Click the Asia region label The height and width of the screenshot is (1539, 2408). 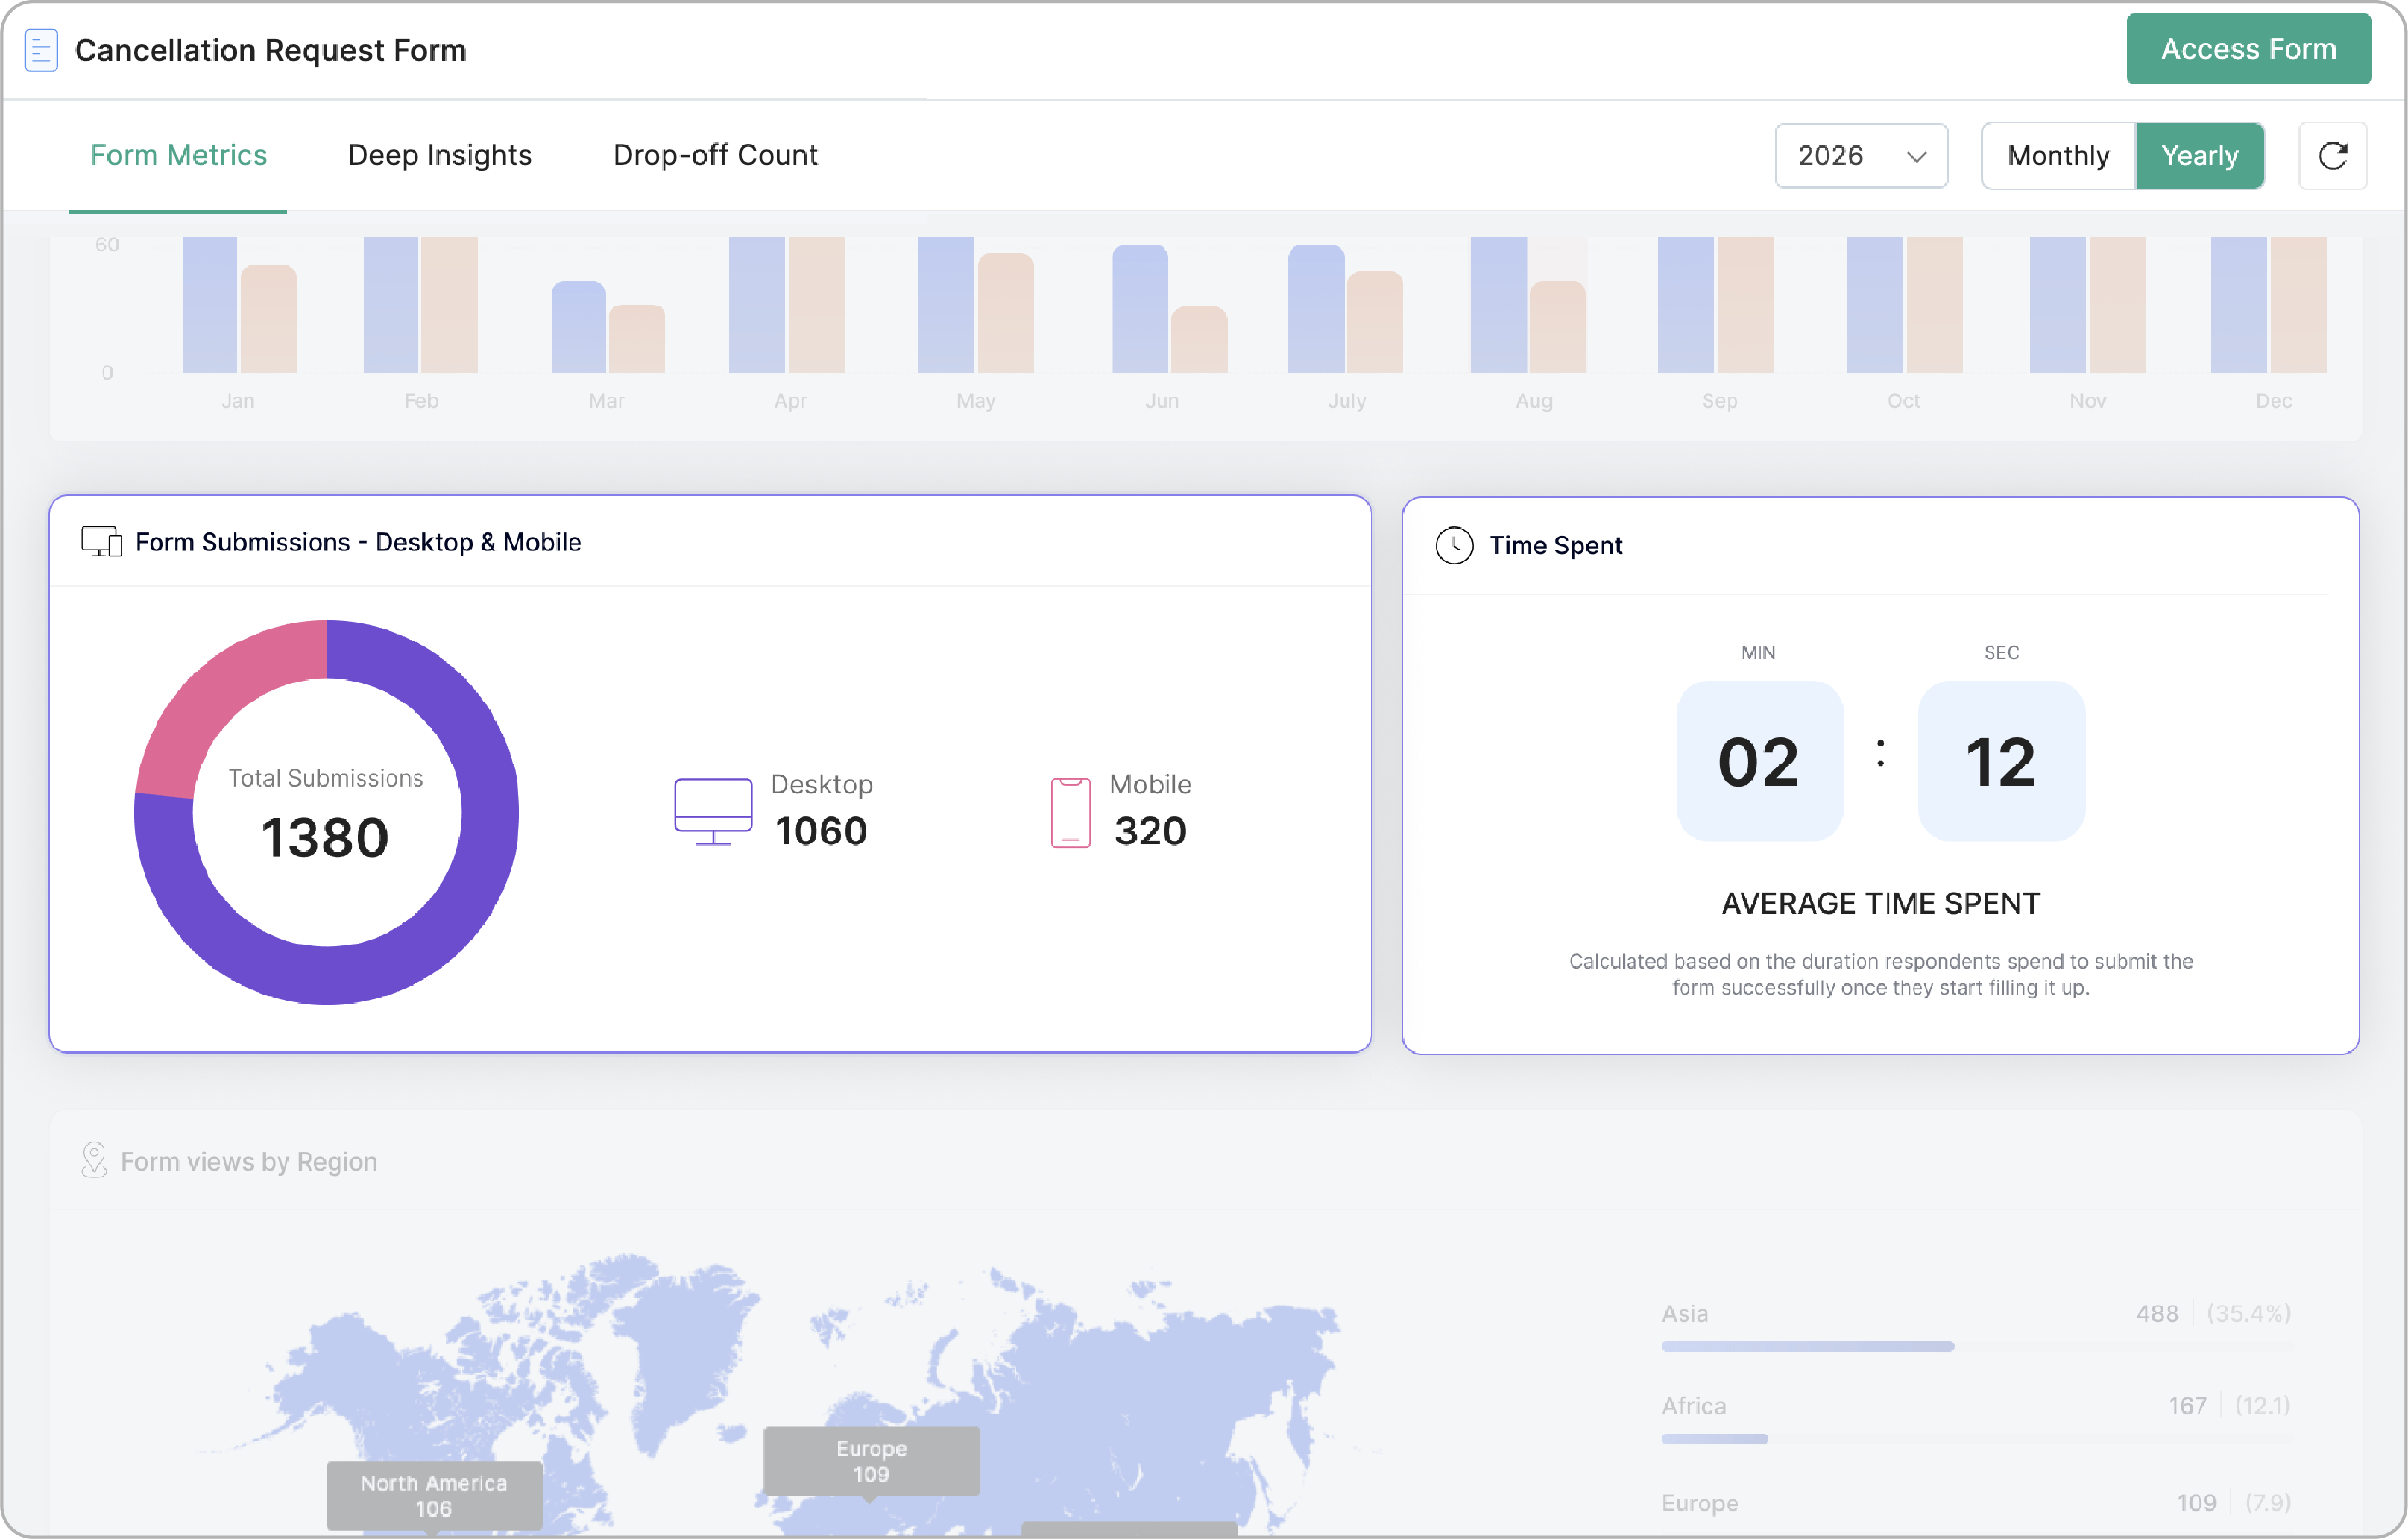(1684, 1313)
